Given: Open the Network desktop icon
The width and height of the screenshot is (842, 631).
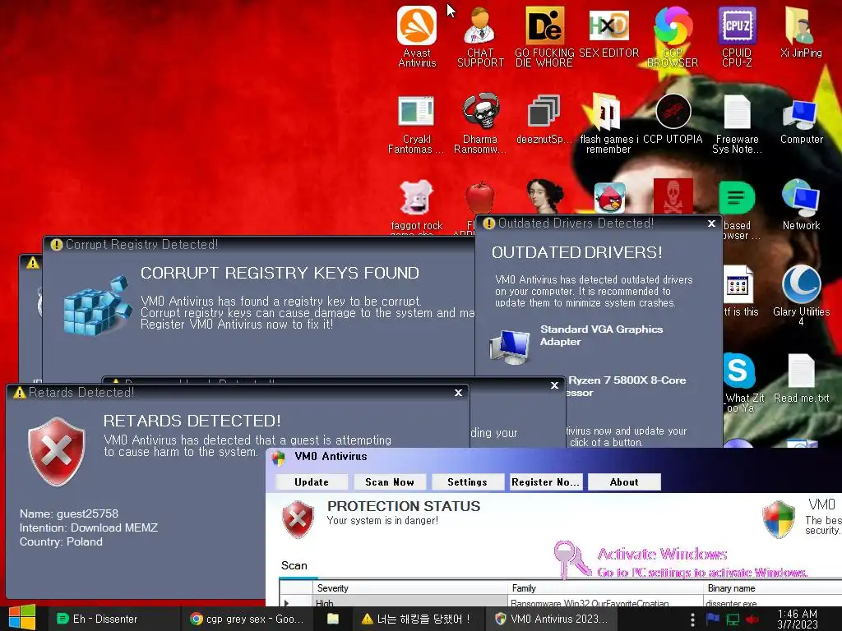Looking at the screenshot, I should (801, 205).
